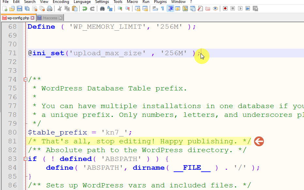Click the 'ABSPATH' string on line 83
Image resolution: width=304 pixels, height=190 pixels.
pyautogui.click(x=121, y=159)
